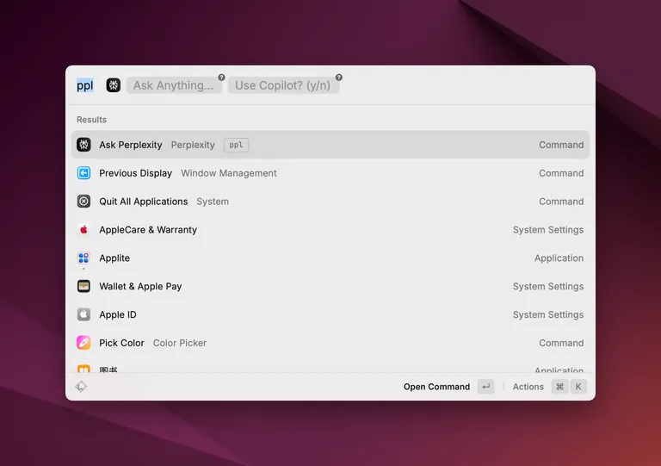This screenshot has height=466, width=661.
Task: Click the Previous Display arrow icon
Action: pos(83,173)
